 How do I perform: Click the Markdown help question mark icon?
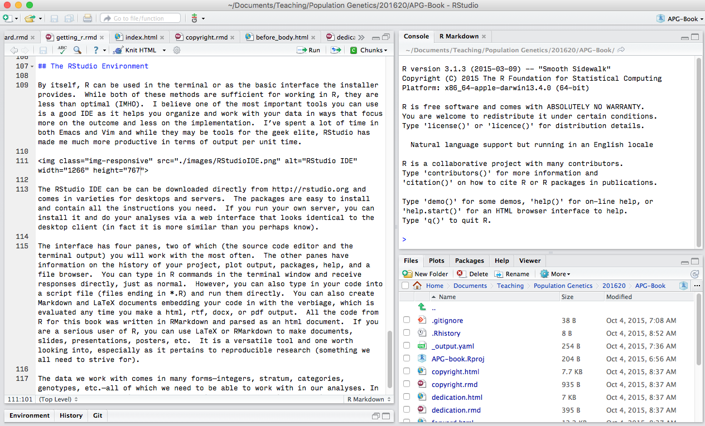click(96, 50)
